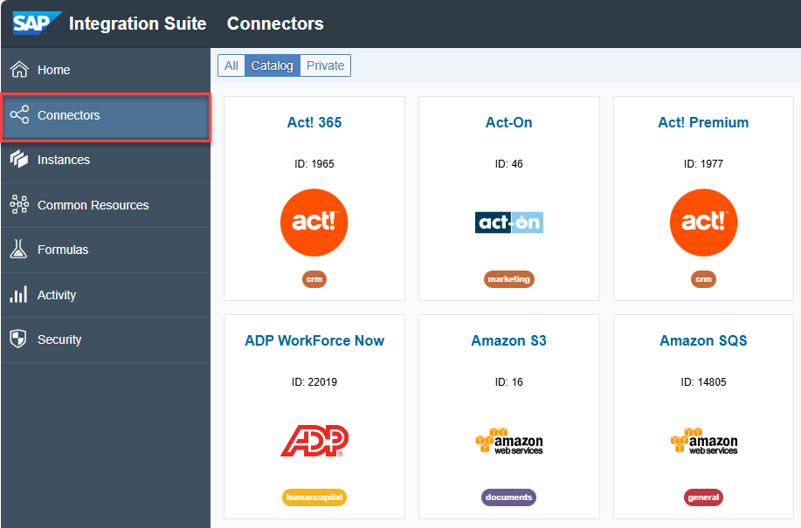The height and width of the screenshot is (528, 801).
Task: Click the Connectors share-nodes icon
Action: [x=19, y=115]
